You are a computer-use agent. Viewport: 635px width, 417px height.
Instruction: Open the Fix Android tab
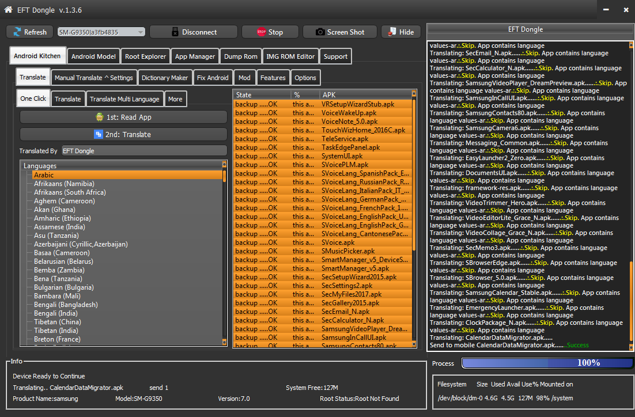pos(213,78)
